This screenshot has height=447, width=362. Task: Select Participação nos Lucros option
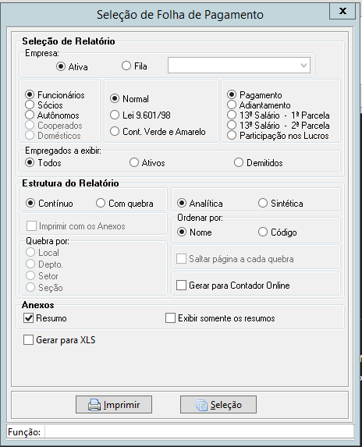232,135
